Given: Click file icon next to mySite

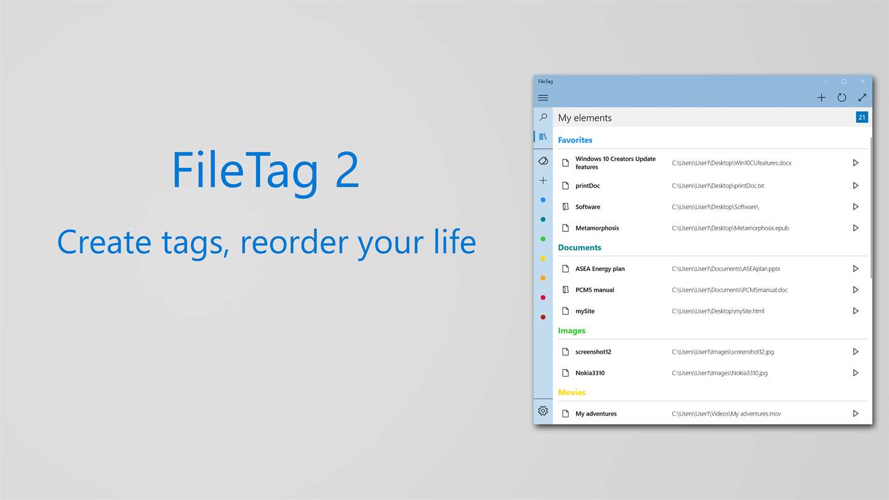Looking at the screenshot, I should click(x=566, y=311).
